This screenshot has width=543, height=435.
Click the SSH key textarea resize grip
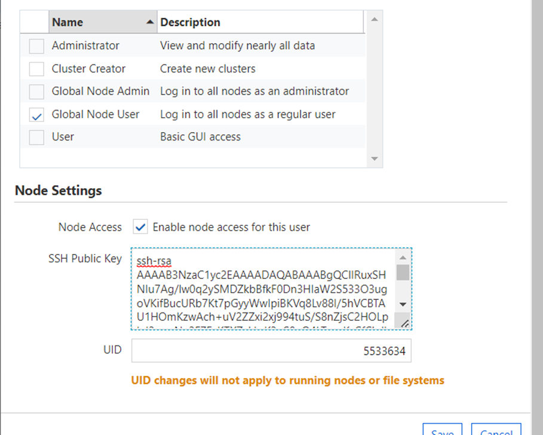click(x=404, y=324)
